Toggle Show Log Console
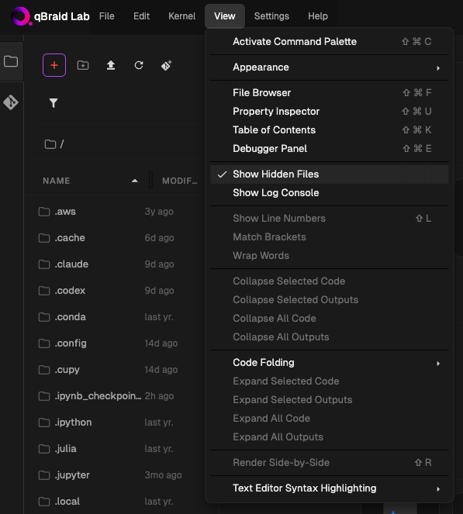Viewport: 463px width, 514px height. [329, 193]
